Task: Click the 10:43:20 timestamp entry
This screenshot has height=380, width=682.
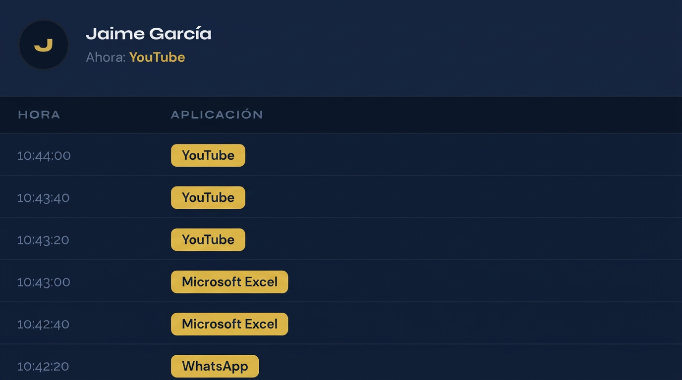Action: point(44,239)
